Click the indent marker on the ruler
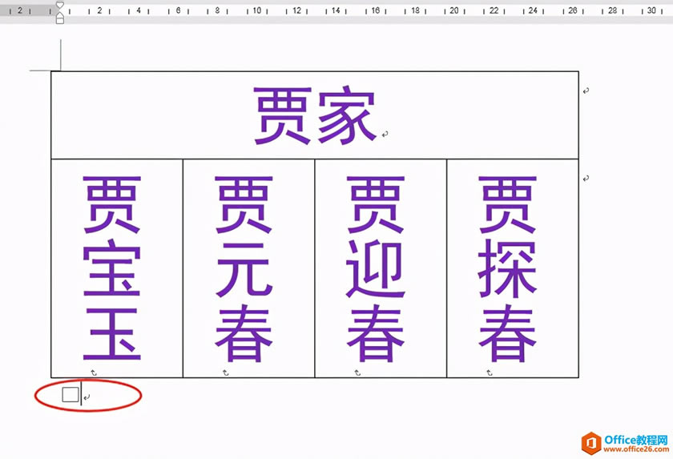 (60, 12)
